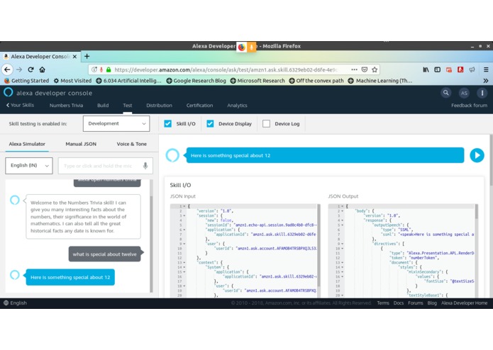Screen dimensions: 493x350
Task: Collapse JSON Input line 13 context fold arrow
Action: [184, 262]
